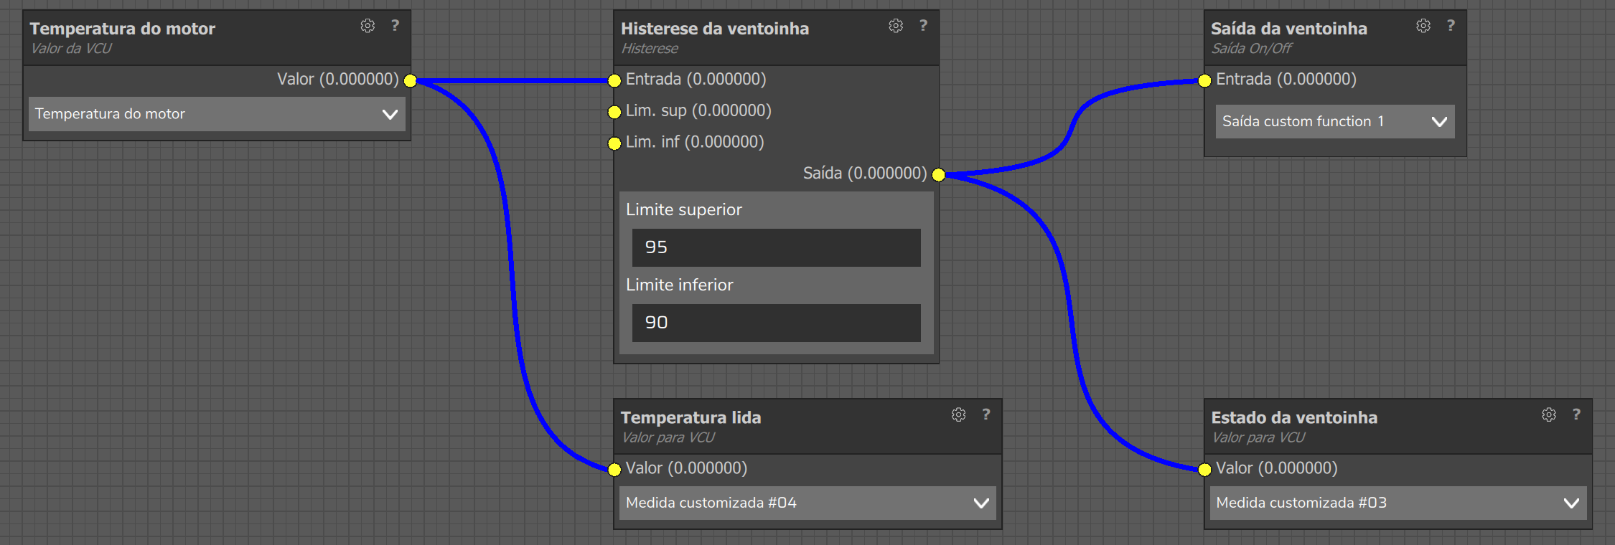The image size is (1615, 545).
Task: Click the Saída On/Off subtitle
Action: (1252, 49)
